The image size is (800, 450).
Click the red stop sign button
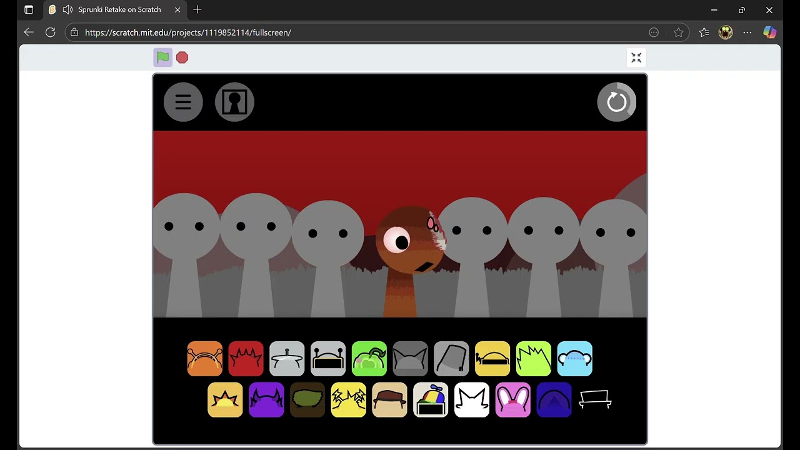point(182,57)
